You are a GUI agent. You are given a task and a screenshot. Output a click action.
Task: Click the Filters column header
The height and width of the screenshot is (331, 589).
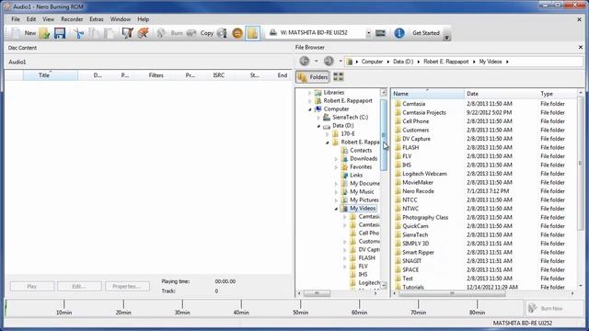click(156, 75)
